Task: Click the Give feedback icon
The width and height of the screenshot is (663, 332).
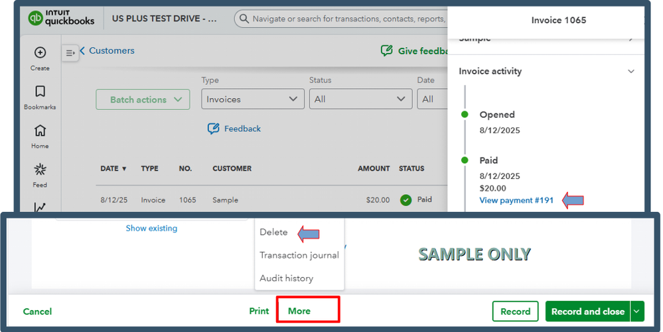Action: (387, 50)
